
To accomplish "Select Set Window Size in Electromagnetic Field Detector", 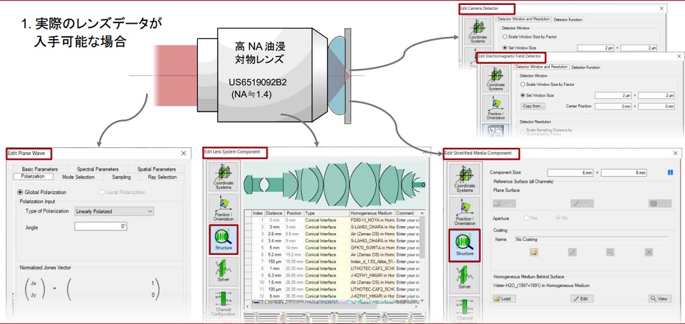I will pyautogui.click(x=523, y=95).
